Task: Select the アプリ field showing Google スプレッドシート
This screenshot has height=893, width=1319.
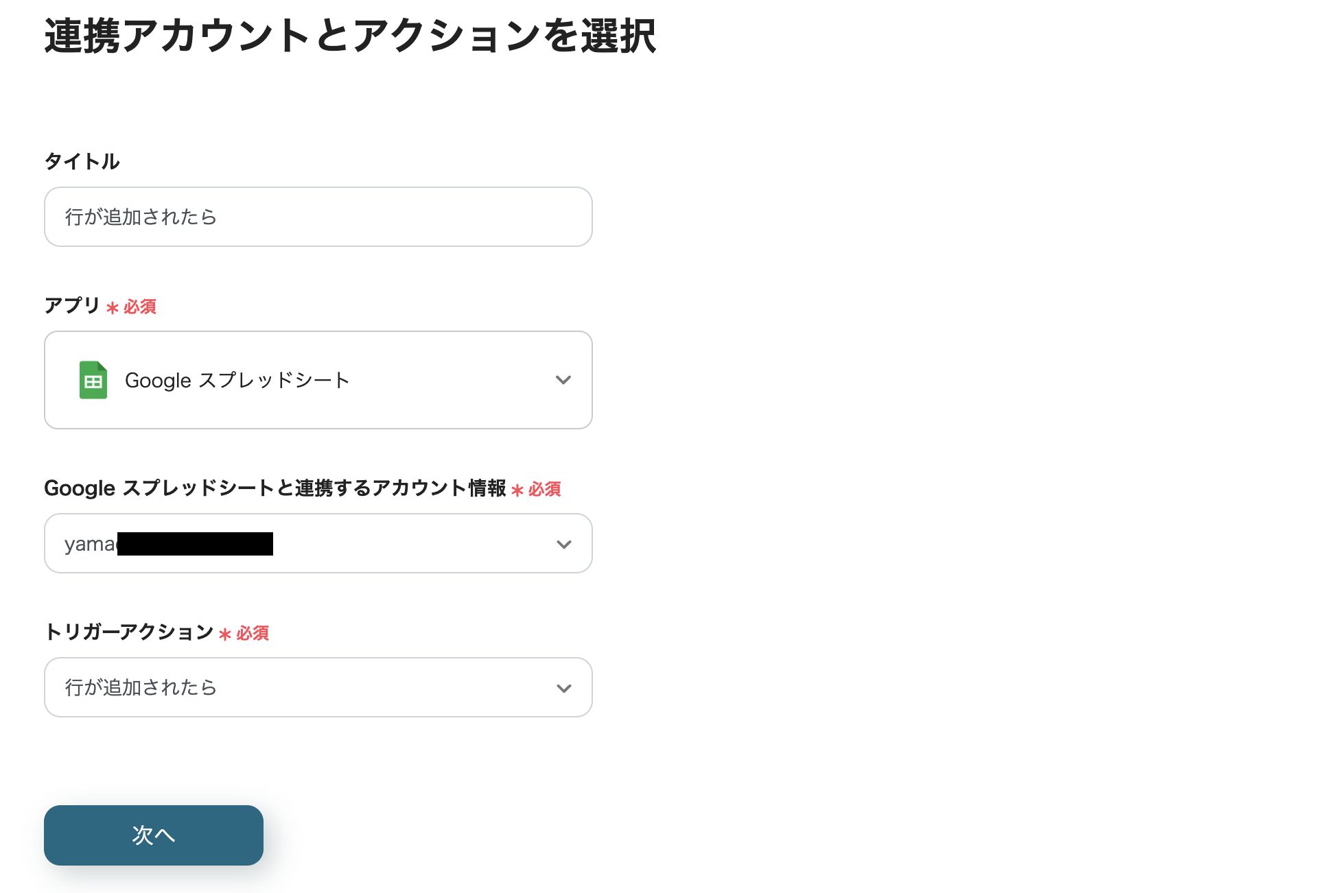Action: tap(317, 380)
